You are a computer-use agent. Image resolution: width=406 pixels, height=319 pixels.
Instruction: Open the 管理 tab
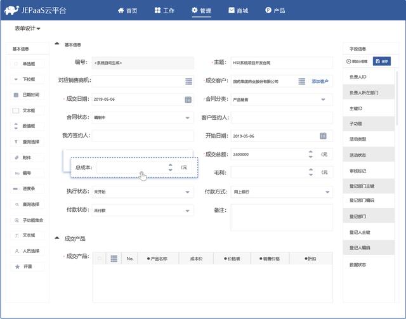pos(202,11)
